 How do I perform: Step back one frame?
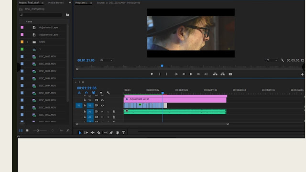click(184, 74)
